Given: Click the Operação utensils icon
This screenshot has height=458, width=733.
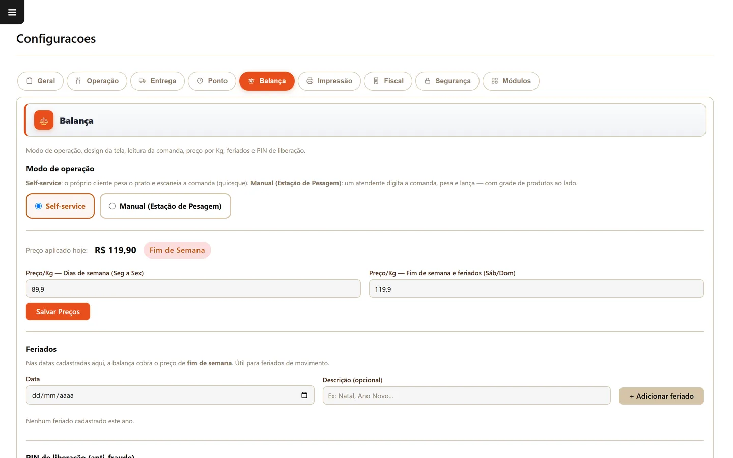Looking at the screenshot, I should pyautogui.click(x=78, y=81).
